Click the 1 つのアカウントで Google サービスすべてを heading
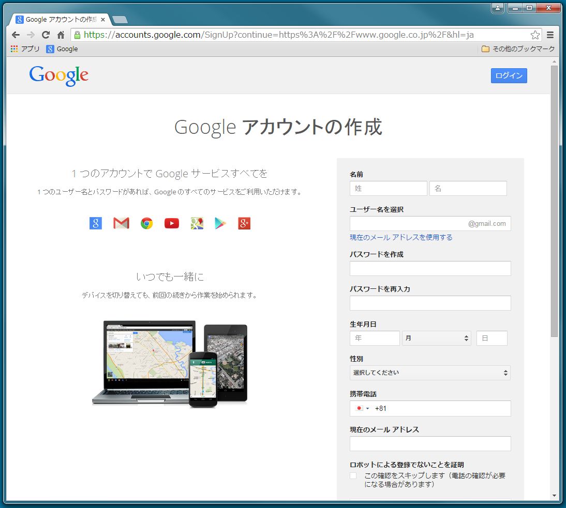Viewport: 566px width, 508px height. click(170, 174)
